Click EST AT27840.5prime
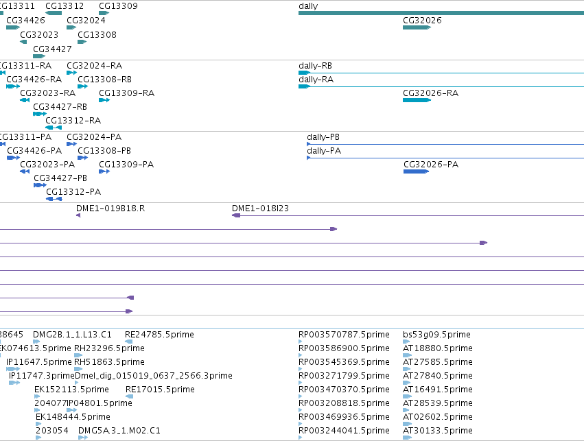The height and width of the screenshot is (441, 584). (x=406, y=383)
